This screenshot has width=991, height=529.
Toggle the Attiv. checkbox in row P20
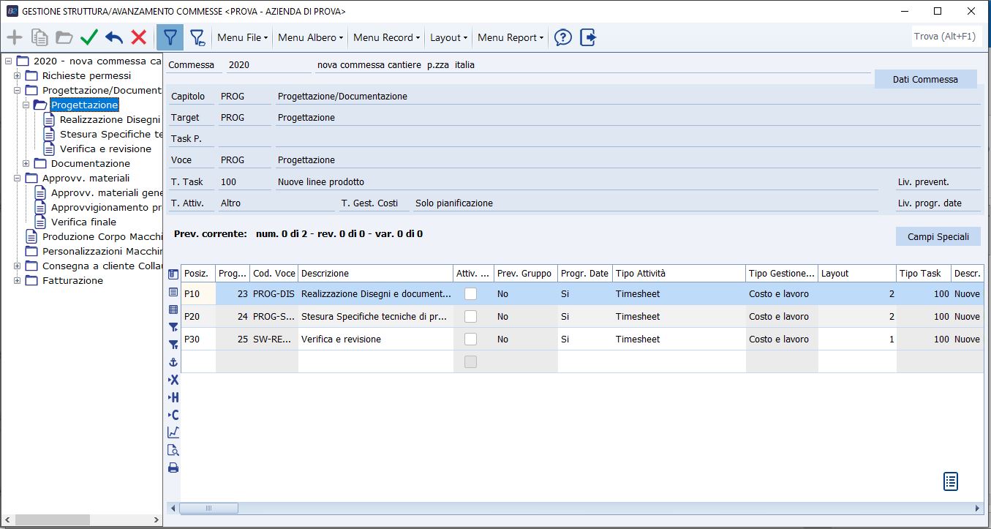(471, 316)
